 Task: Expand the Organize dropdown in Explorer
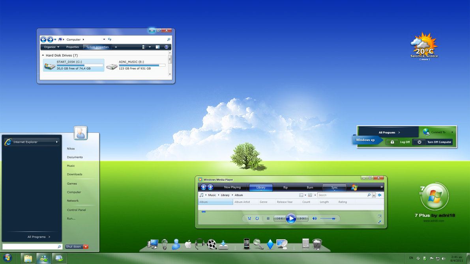coord(52,47)
